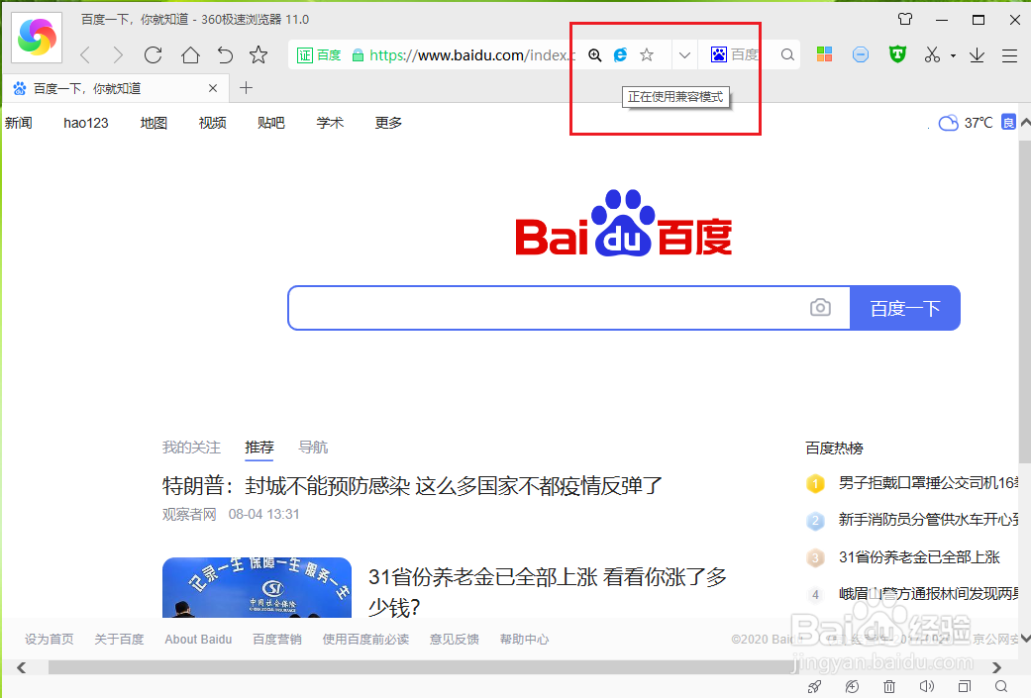Open hot item 新手消防员分管供水车
Screen dimensions: 1031x698
pyautogui.click(x=928, y=520)
